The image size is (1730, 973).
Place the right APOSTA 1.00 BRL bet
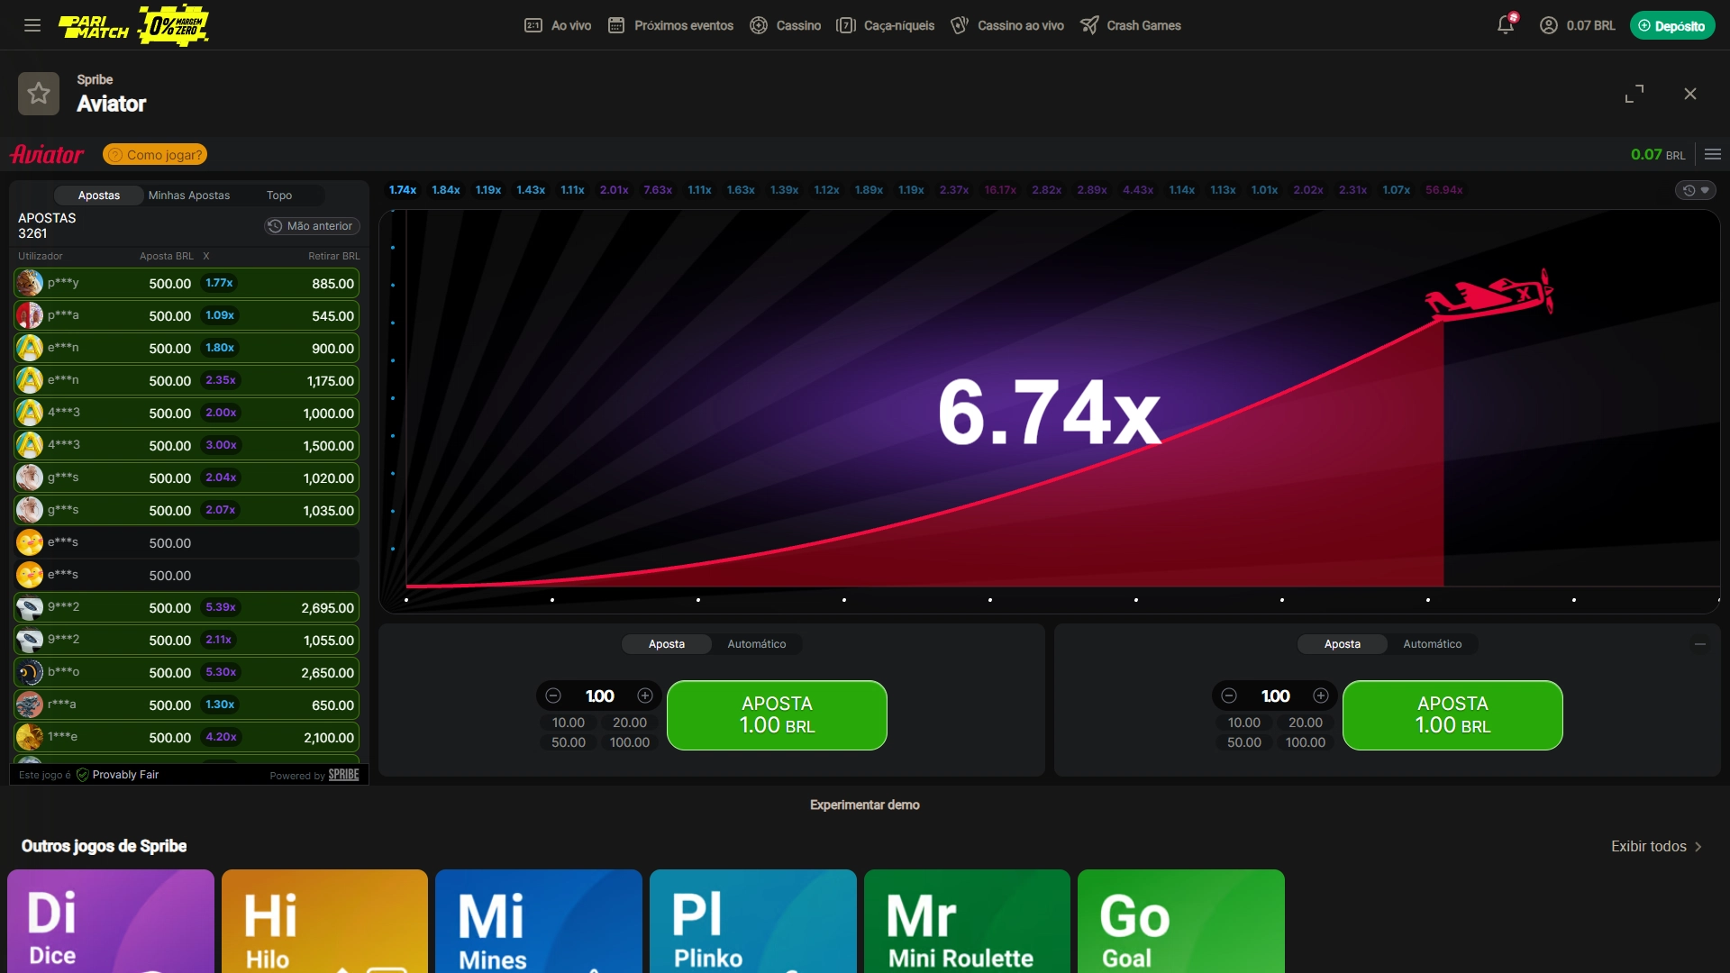[x=1452, y=715]
